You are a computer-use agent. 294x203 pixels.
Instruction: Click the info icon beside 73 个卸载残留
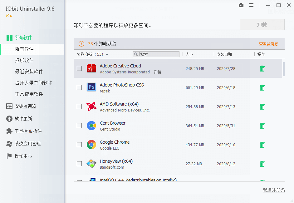click(81, 44)
